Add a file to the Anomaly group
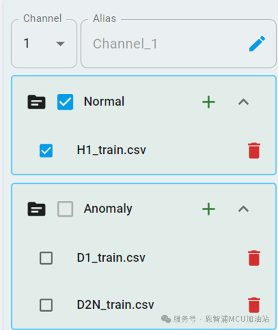This screenshot has width=278, height=330. click(x=208, y=209)
